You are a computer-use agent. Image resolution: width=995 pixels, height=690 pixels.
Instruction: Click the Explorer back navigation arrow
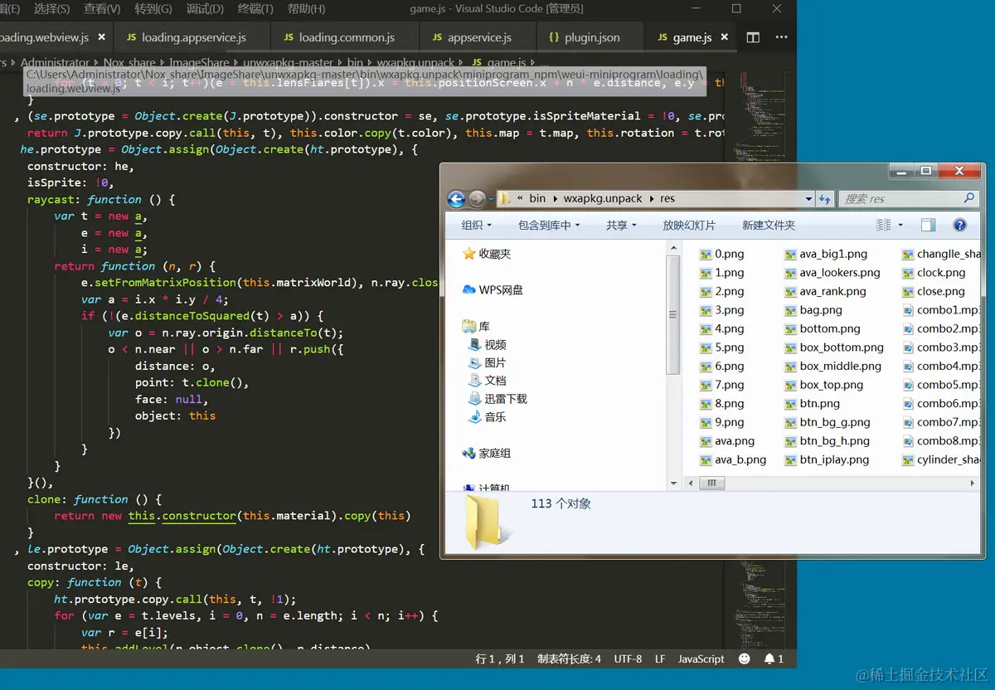[456, 199]
